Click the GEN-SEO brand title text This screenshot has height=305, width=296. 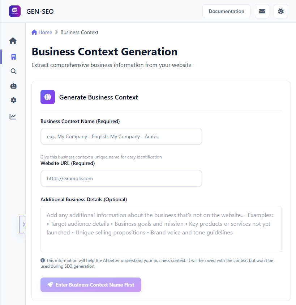[x=40, y=11]
